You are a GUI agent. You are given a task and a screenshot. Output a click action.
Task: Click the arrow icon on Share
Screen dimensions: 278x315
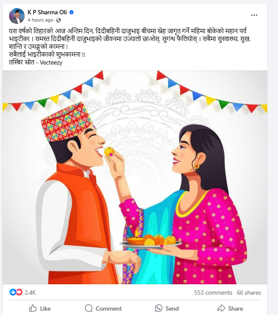pos(221,308)
